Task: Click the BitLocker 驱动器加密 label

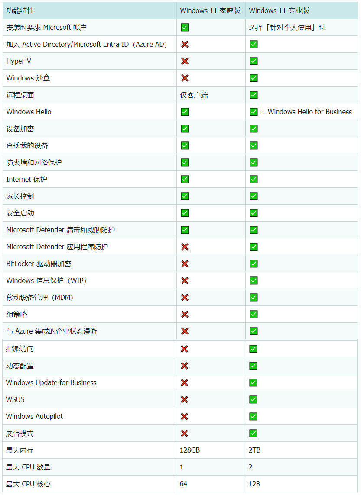Action: [x=39, y=264]
